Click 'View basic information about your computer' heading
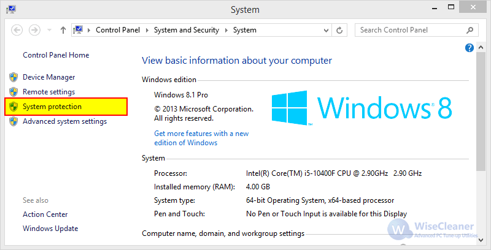 [x=237, y=61]
